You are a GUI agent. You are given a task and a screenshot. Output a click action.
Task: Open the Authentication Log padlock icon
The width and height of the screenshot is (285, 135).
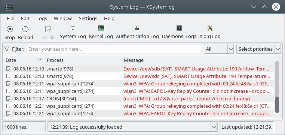tap(137, 28)
